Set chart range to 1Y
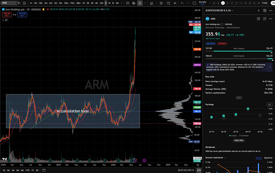 click(x=33, y=170)
